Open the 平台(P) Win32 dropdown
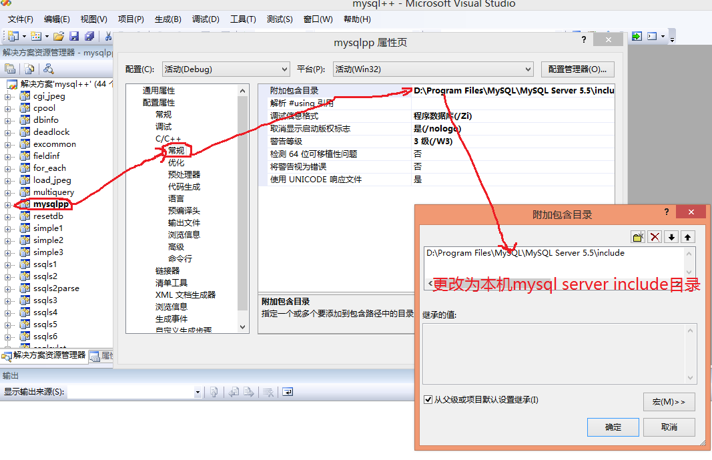 [433, 69]
